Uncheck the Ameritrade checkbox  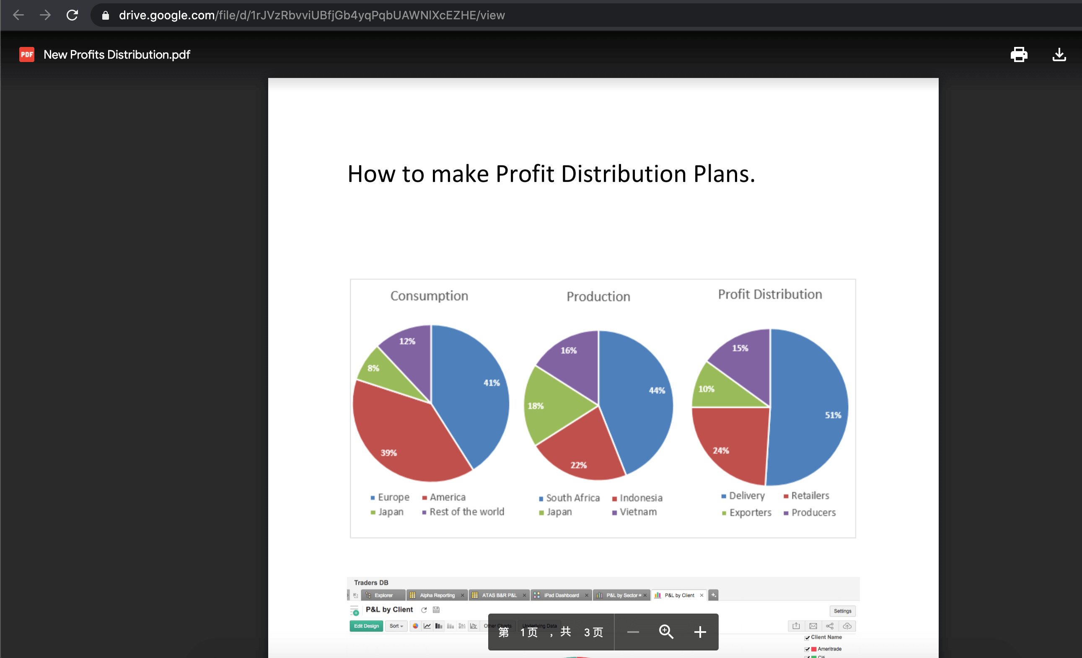click(807, 649)
